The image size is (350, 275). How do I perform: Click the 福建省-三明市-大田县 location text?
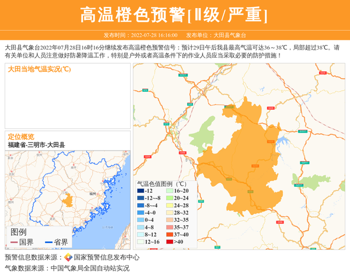[36, 145]
